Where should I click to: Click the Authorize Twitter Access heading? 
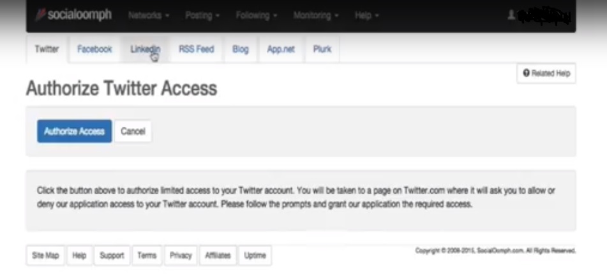click(x=121, y=89)
